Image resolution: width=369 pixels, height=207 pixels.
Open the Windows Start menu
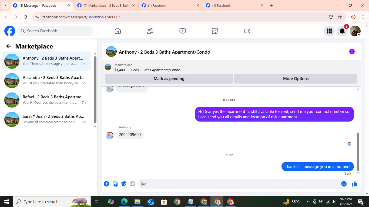(6, 202)
